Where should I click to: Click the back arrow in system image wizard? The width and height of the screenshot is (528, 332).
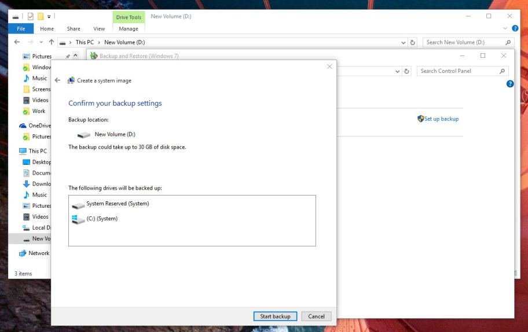pos(57,80)
